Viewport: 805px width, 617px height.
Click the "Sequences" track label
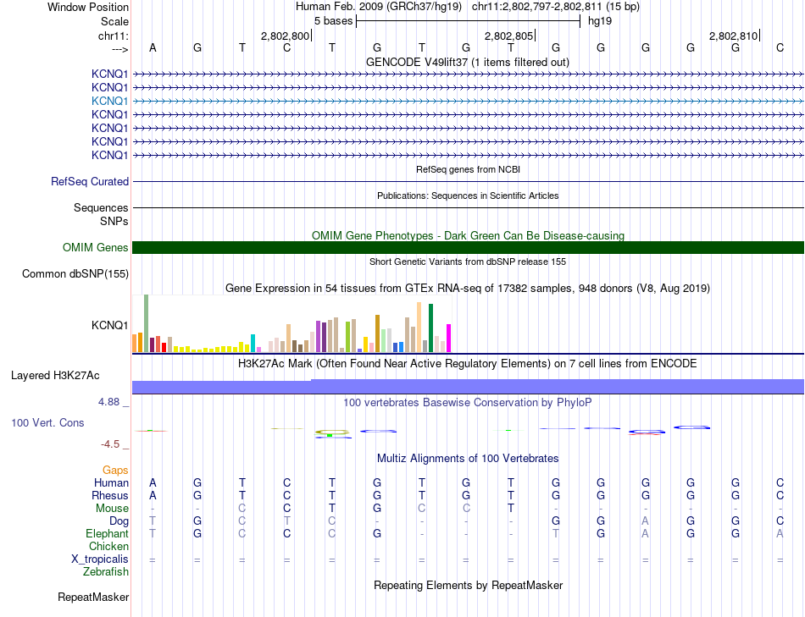[101, 207]
